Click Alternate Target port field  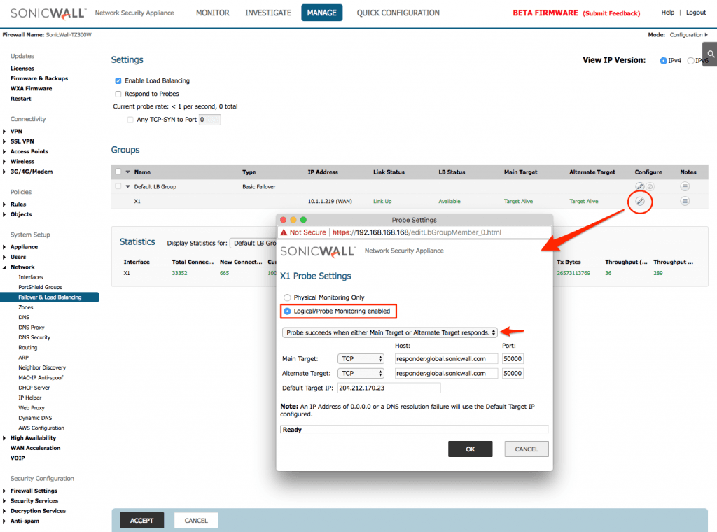coord(513,373)
